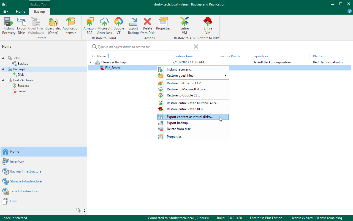The width and height of the screenshot is (353, 221).
Task: Select Backup under Jobs in tree
Action: click(23, 64)
